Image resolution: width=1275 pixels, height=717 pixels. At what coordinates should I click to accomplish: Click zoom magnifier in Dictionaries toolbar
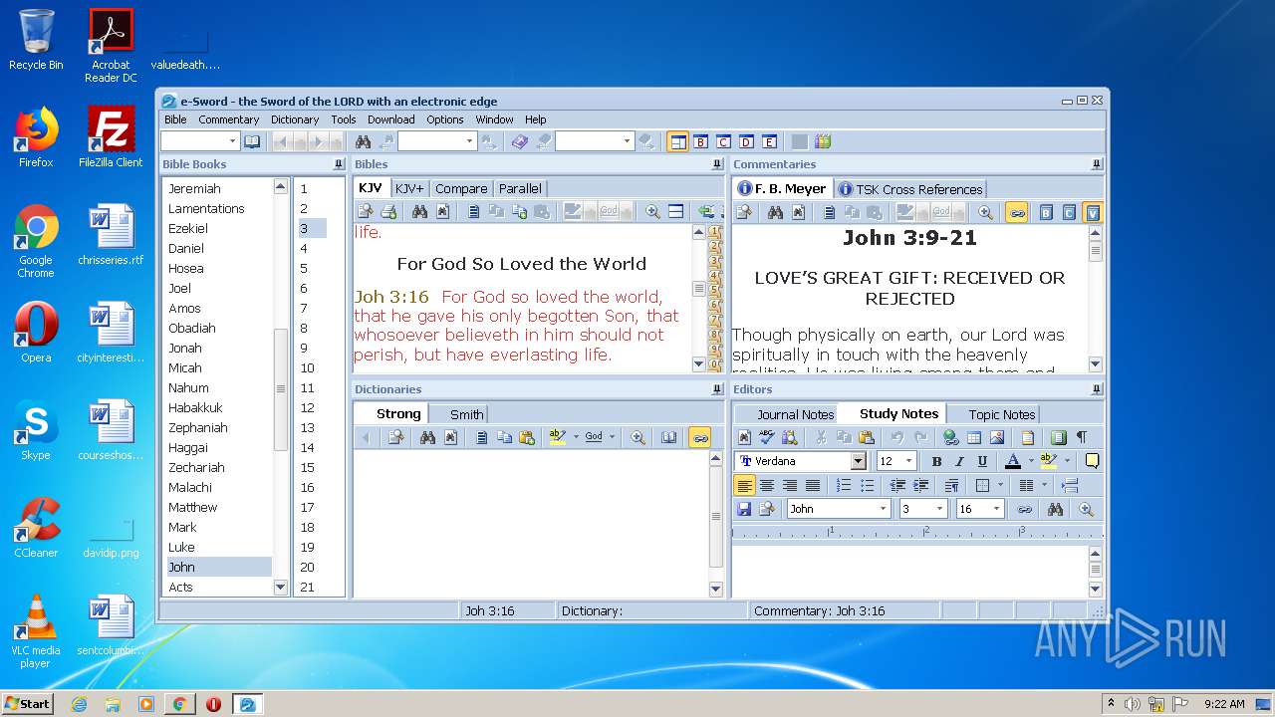click(637, 437)
